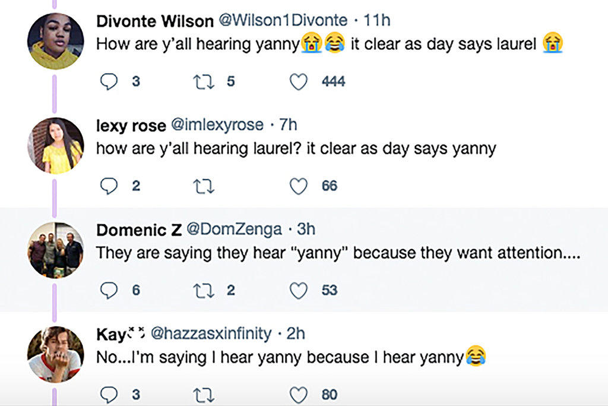
Task: Open the @hazzasxinfinity profile link
Action: coord(211,333)
